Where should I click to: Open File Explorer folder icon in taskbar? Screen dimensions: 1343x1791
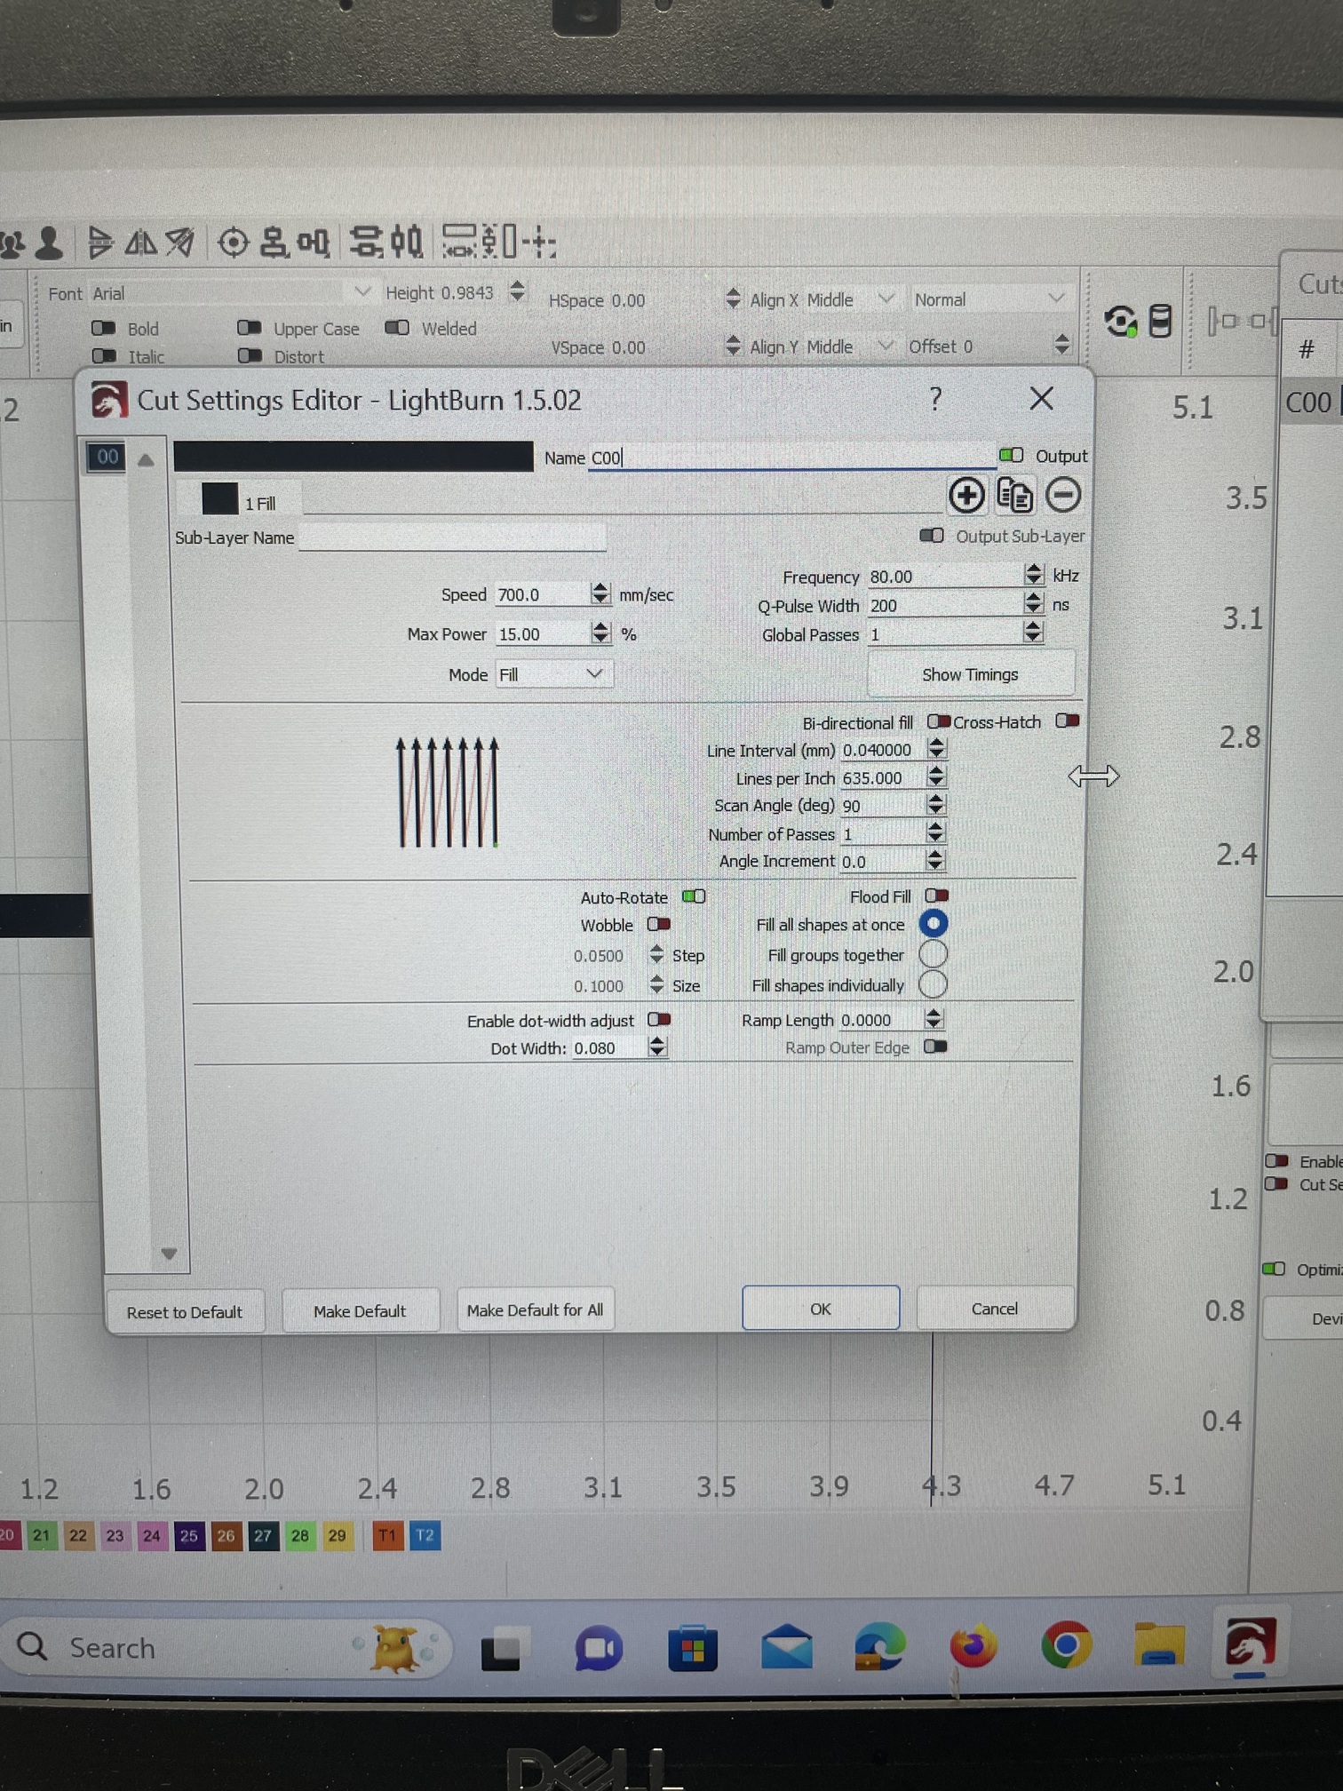coord(1158,1645)
